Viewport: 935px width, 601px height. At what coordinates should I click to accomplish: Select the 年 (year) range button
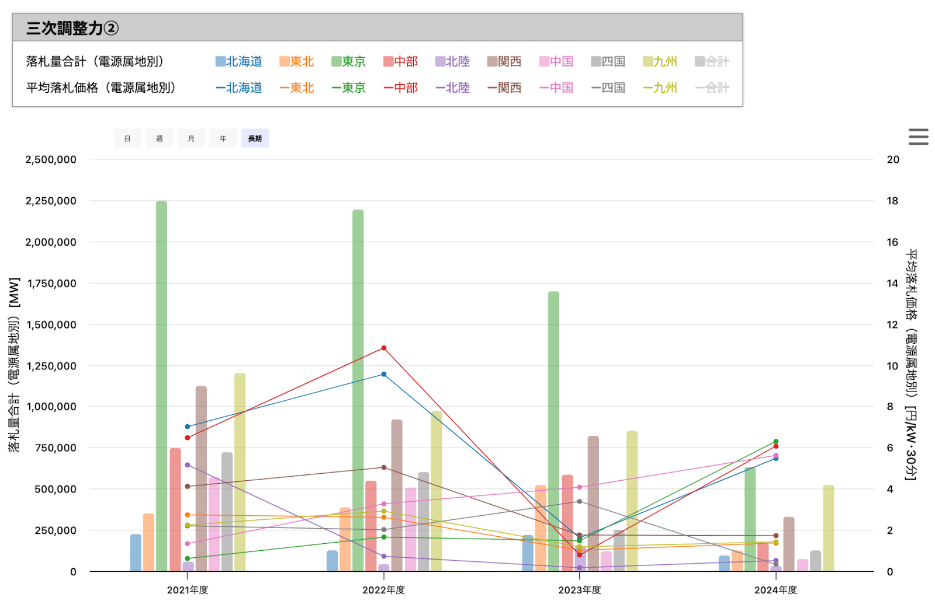(x=223, y=138)
